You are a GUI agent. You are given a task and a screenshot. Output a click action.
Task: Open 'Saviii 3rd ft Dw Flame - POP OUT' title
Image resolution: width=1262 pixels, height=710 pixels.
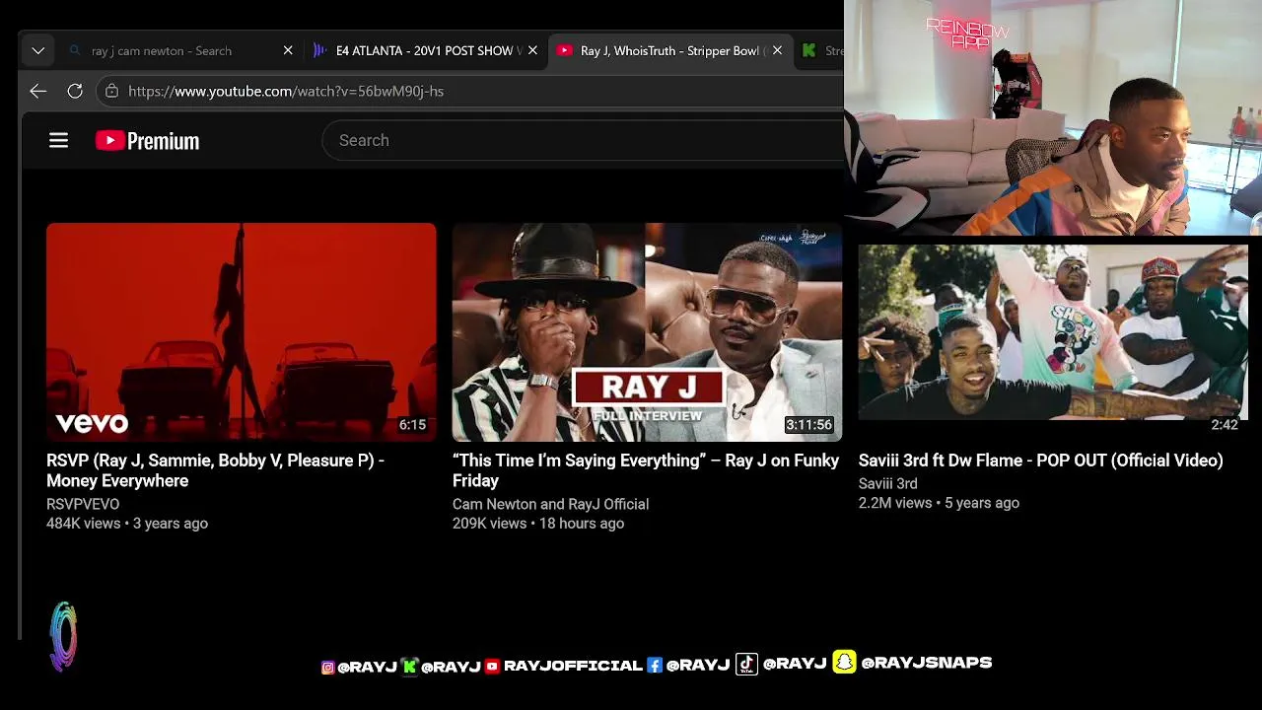tap(1040, 461)
